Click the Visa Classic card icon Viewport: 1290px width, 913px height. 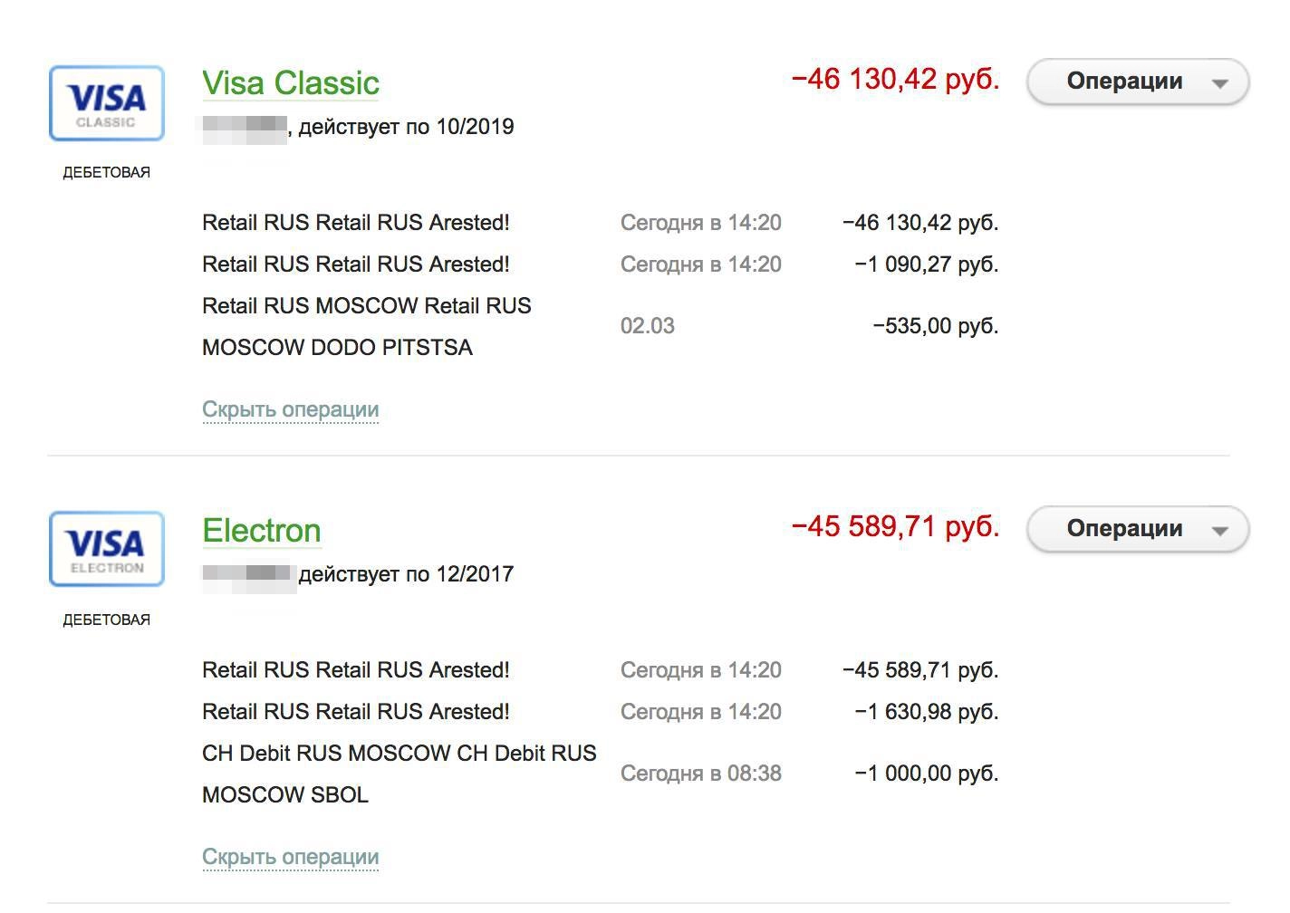(x=106, y=103)
